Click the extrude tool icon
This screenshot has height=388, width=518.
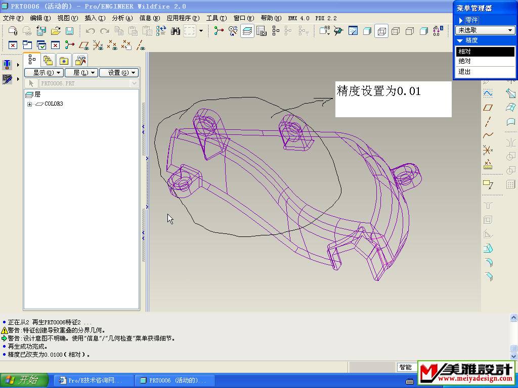click(x=488, y=248)
